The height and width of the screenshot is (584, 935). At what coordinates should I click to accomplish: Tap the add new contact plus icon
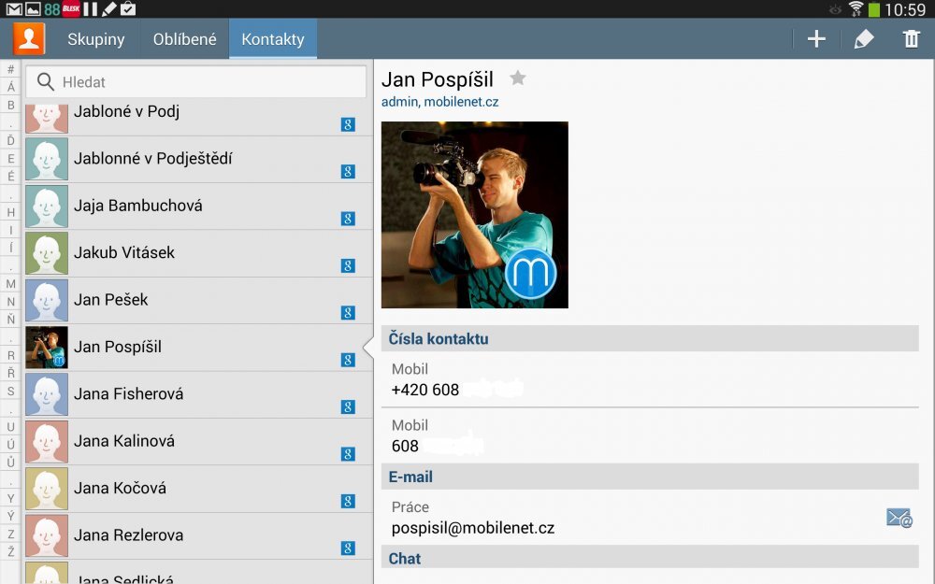816,39
